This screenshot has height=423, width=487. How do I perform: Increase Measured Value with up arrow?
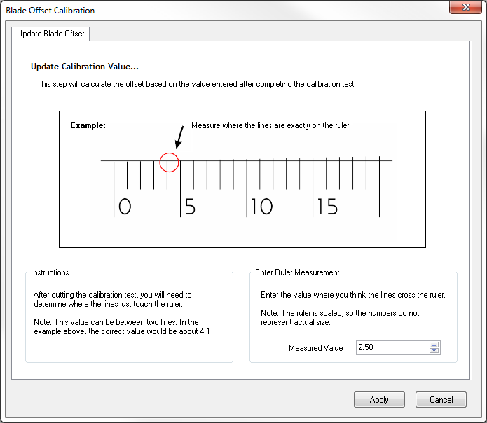click(434, 345)
